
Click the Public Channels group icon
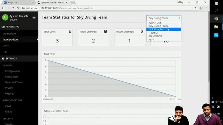(105, 32)
